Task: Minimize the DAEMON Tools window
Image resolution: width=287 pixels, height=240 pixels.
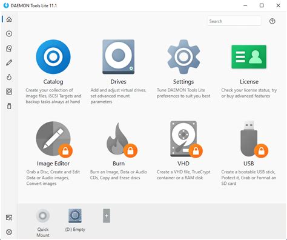Action: point(245,5)
